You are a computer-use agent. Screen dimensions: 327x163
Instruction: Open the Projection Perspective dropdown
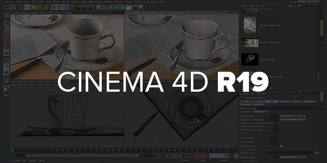pos(260,112)
